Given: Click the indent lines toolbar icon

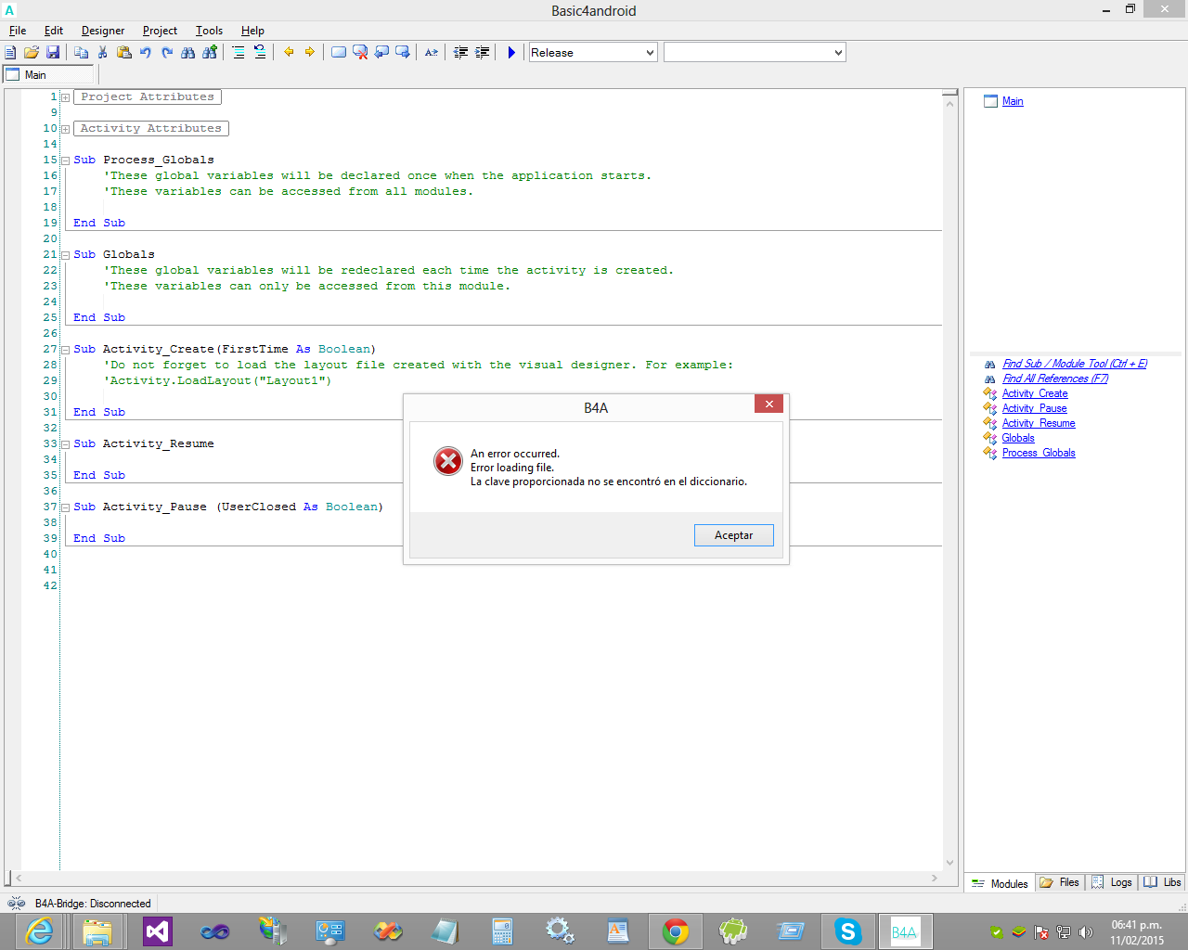Looking at the screenshot, I should click(482, 53).
